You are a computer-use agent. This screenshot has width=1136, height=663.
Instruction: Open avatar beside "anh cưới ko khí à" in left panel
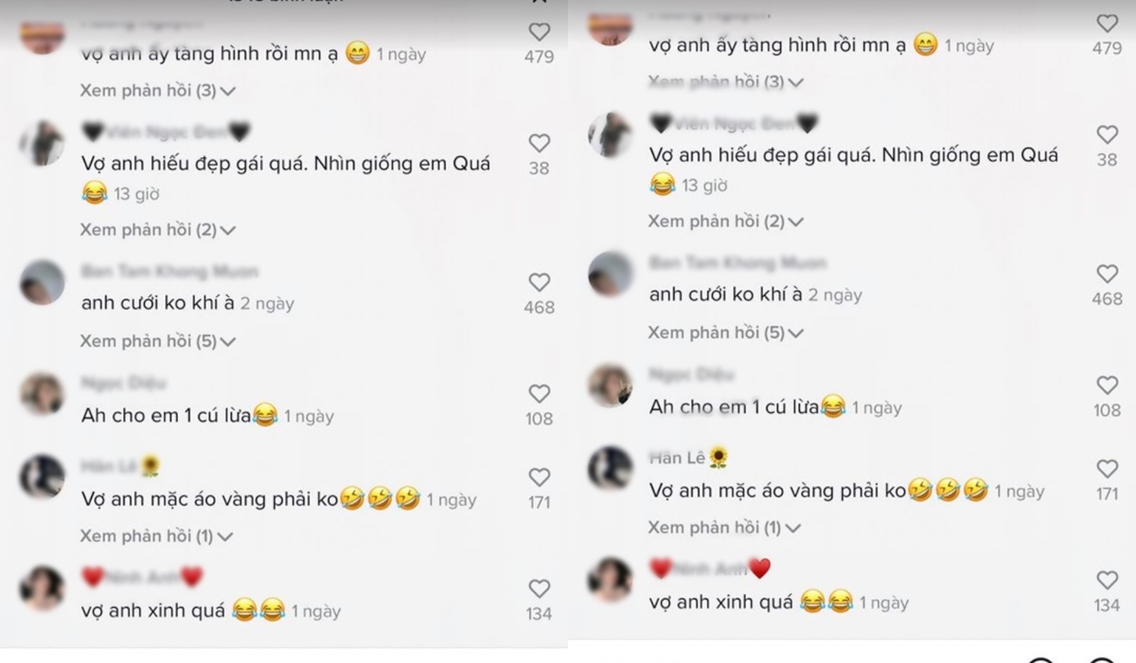tap(43, 283)
